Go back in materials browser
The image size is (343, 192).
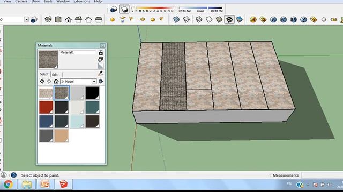pyautogui.click(x=42, y=81)
